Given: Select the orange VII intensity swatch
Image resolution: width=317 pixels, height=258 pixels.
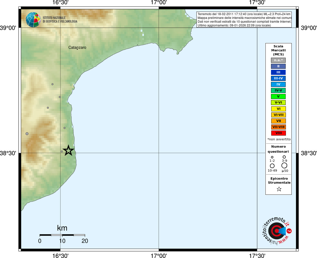Looking at the screenshot, I should point(278,121).
